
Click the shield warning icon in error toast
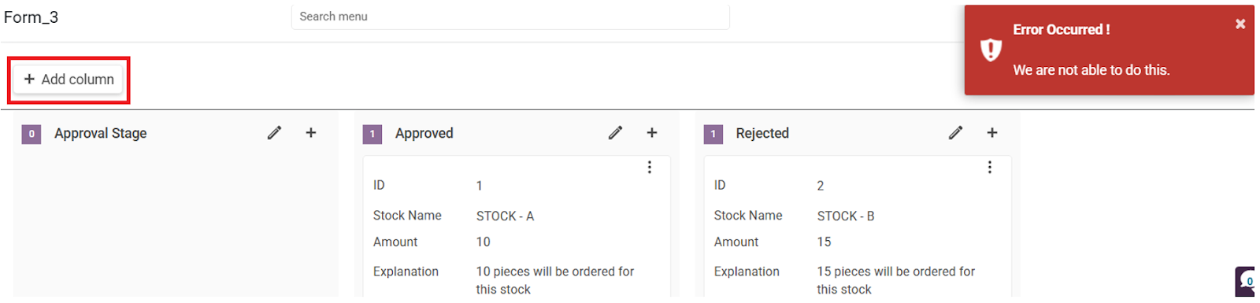click(x=991, y=50)
